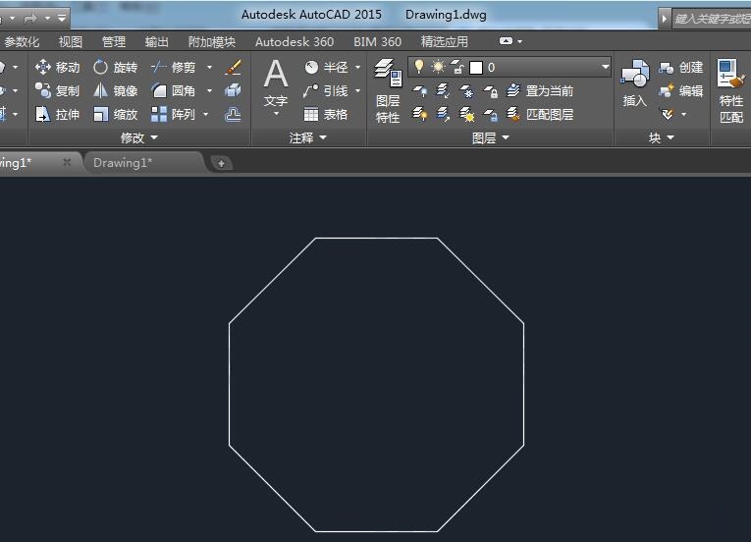Insert a Table (表格)
This screenshot has width=751, height=542.
[x=326, y=114]
